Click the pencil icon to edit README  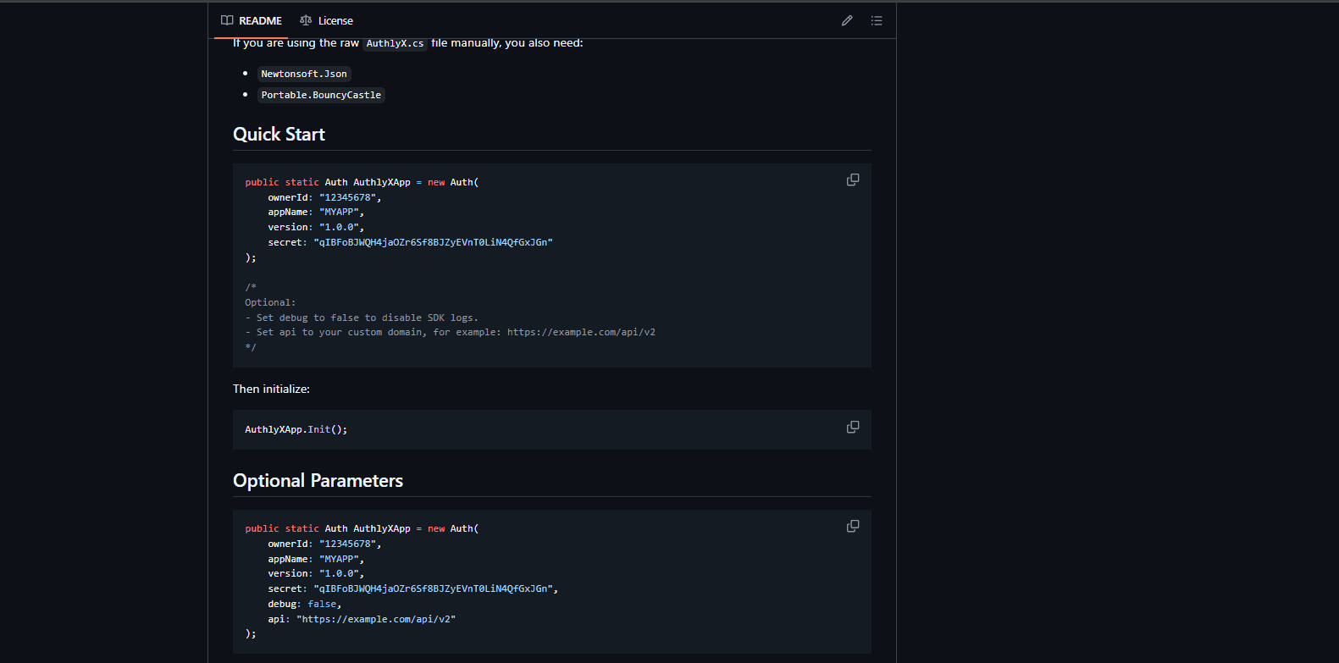point(846,20)
